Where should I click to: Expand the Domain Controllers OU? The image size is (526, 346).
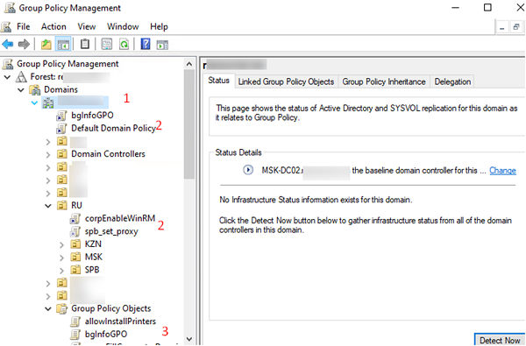[x=48, y=154]
